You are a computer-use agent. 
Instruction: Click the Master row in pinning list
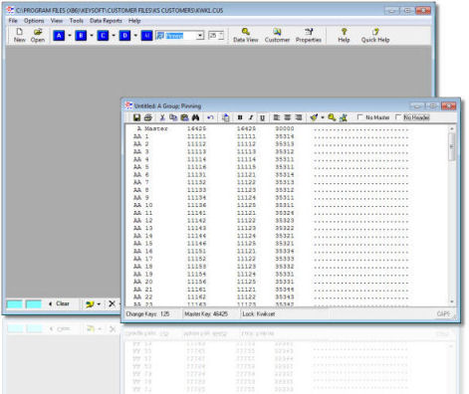[x=272, y=128]
